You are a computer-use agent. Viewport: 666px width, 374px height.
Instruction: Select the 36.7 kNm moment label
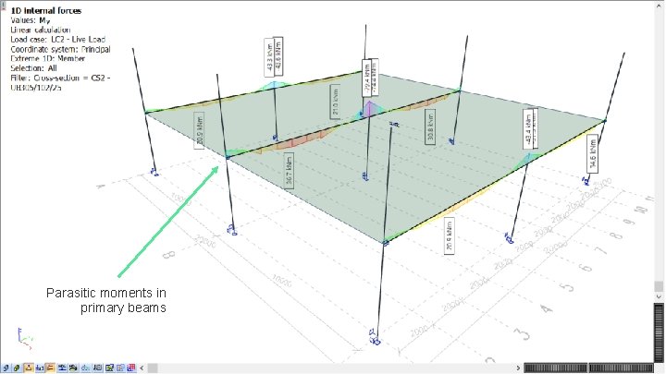289,171
